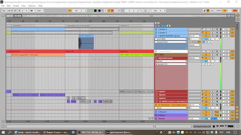
Task: Open the View menu
Action: [x=23, y=6]
